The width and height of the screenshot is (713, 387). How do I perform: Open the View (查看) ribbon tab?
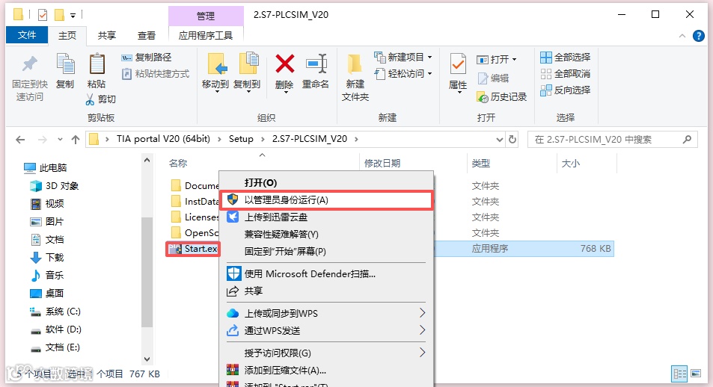point(147,35)
